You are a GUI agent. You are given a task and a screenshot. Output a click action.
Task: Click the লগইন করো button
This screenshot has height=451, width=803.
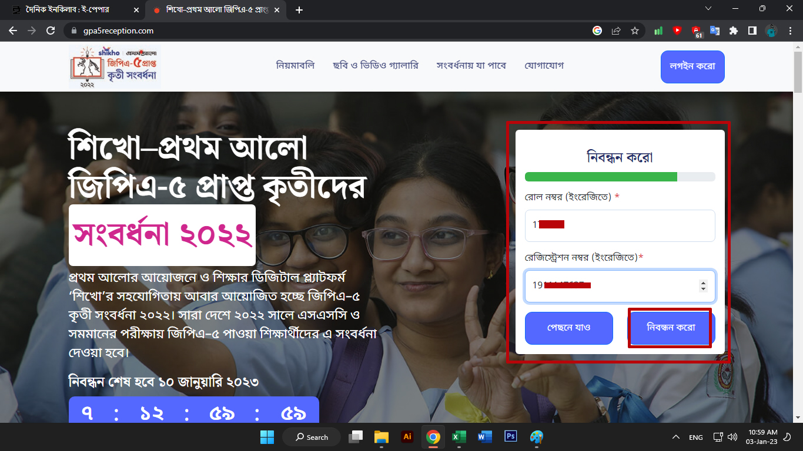click(x=692, y=66)
